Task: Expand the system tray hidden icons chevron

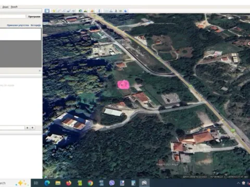Action: [x=238, y=183]
